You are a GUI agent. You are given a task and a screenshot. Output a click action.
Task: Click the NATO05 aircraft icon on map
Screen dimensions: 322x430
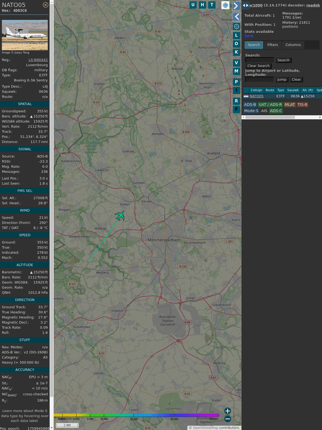tap(120, 215)
